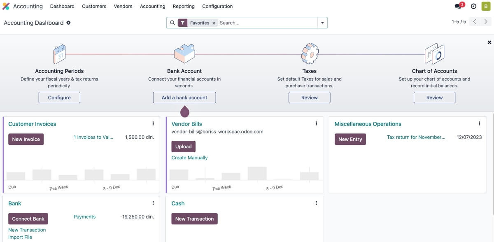Image resolution: width=494 pixels, height=242 pixels.
Task: Click Review under Taxes
Action: coord(309,98)
